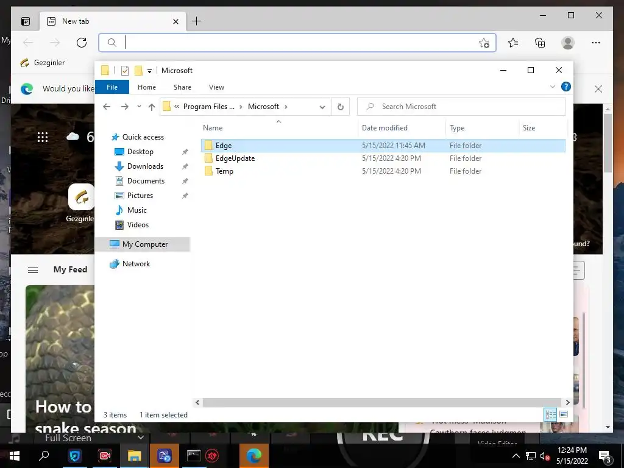Open address bar history dropdown
The width and height of the screenshot is (624, 468).
(x=322, y=107)
